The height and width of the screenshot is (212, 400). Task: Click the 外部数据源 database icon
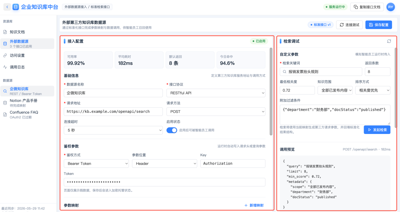[x=5, y=44]
